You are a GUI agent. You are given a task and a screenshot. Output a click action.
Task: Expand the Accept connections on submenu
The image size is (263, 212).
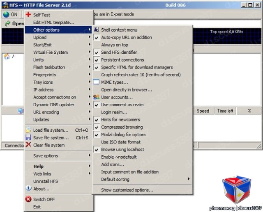click(58, 97)
